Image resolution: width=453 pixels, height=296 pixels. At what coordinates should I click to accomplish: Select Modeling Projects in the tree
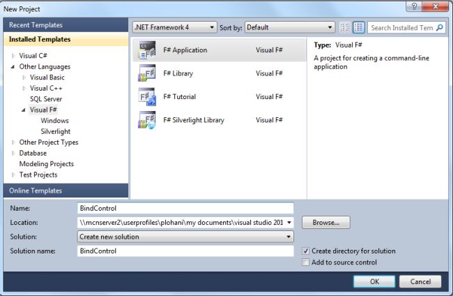[47, 164]
